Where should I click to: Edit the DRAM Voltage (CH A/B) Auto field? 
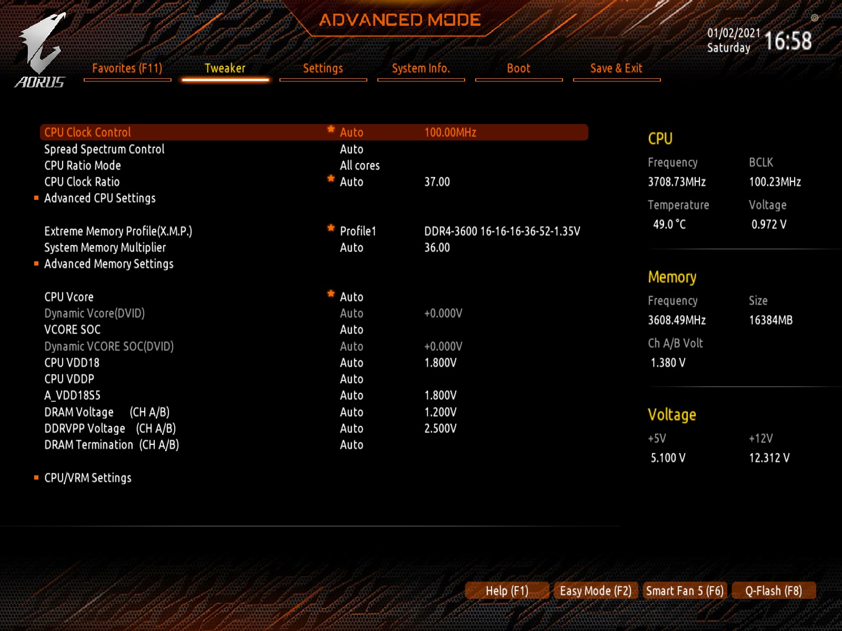(352, 412)
